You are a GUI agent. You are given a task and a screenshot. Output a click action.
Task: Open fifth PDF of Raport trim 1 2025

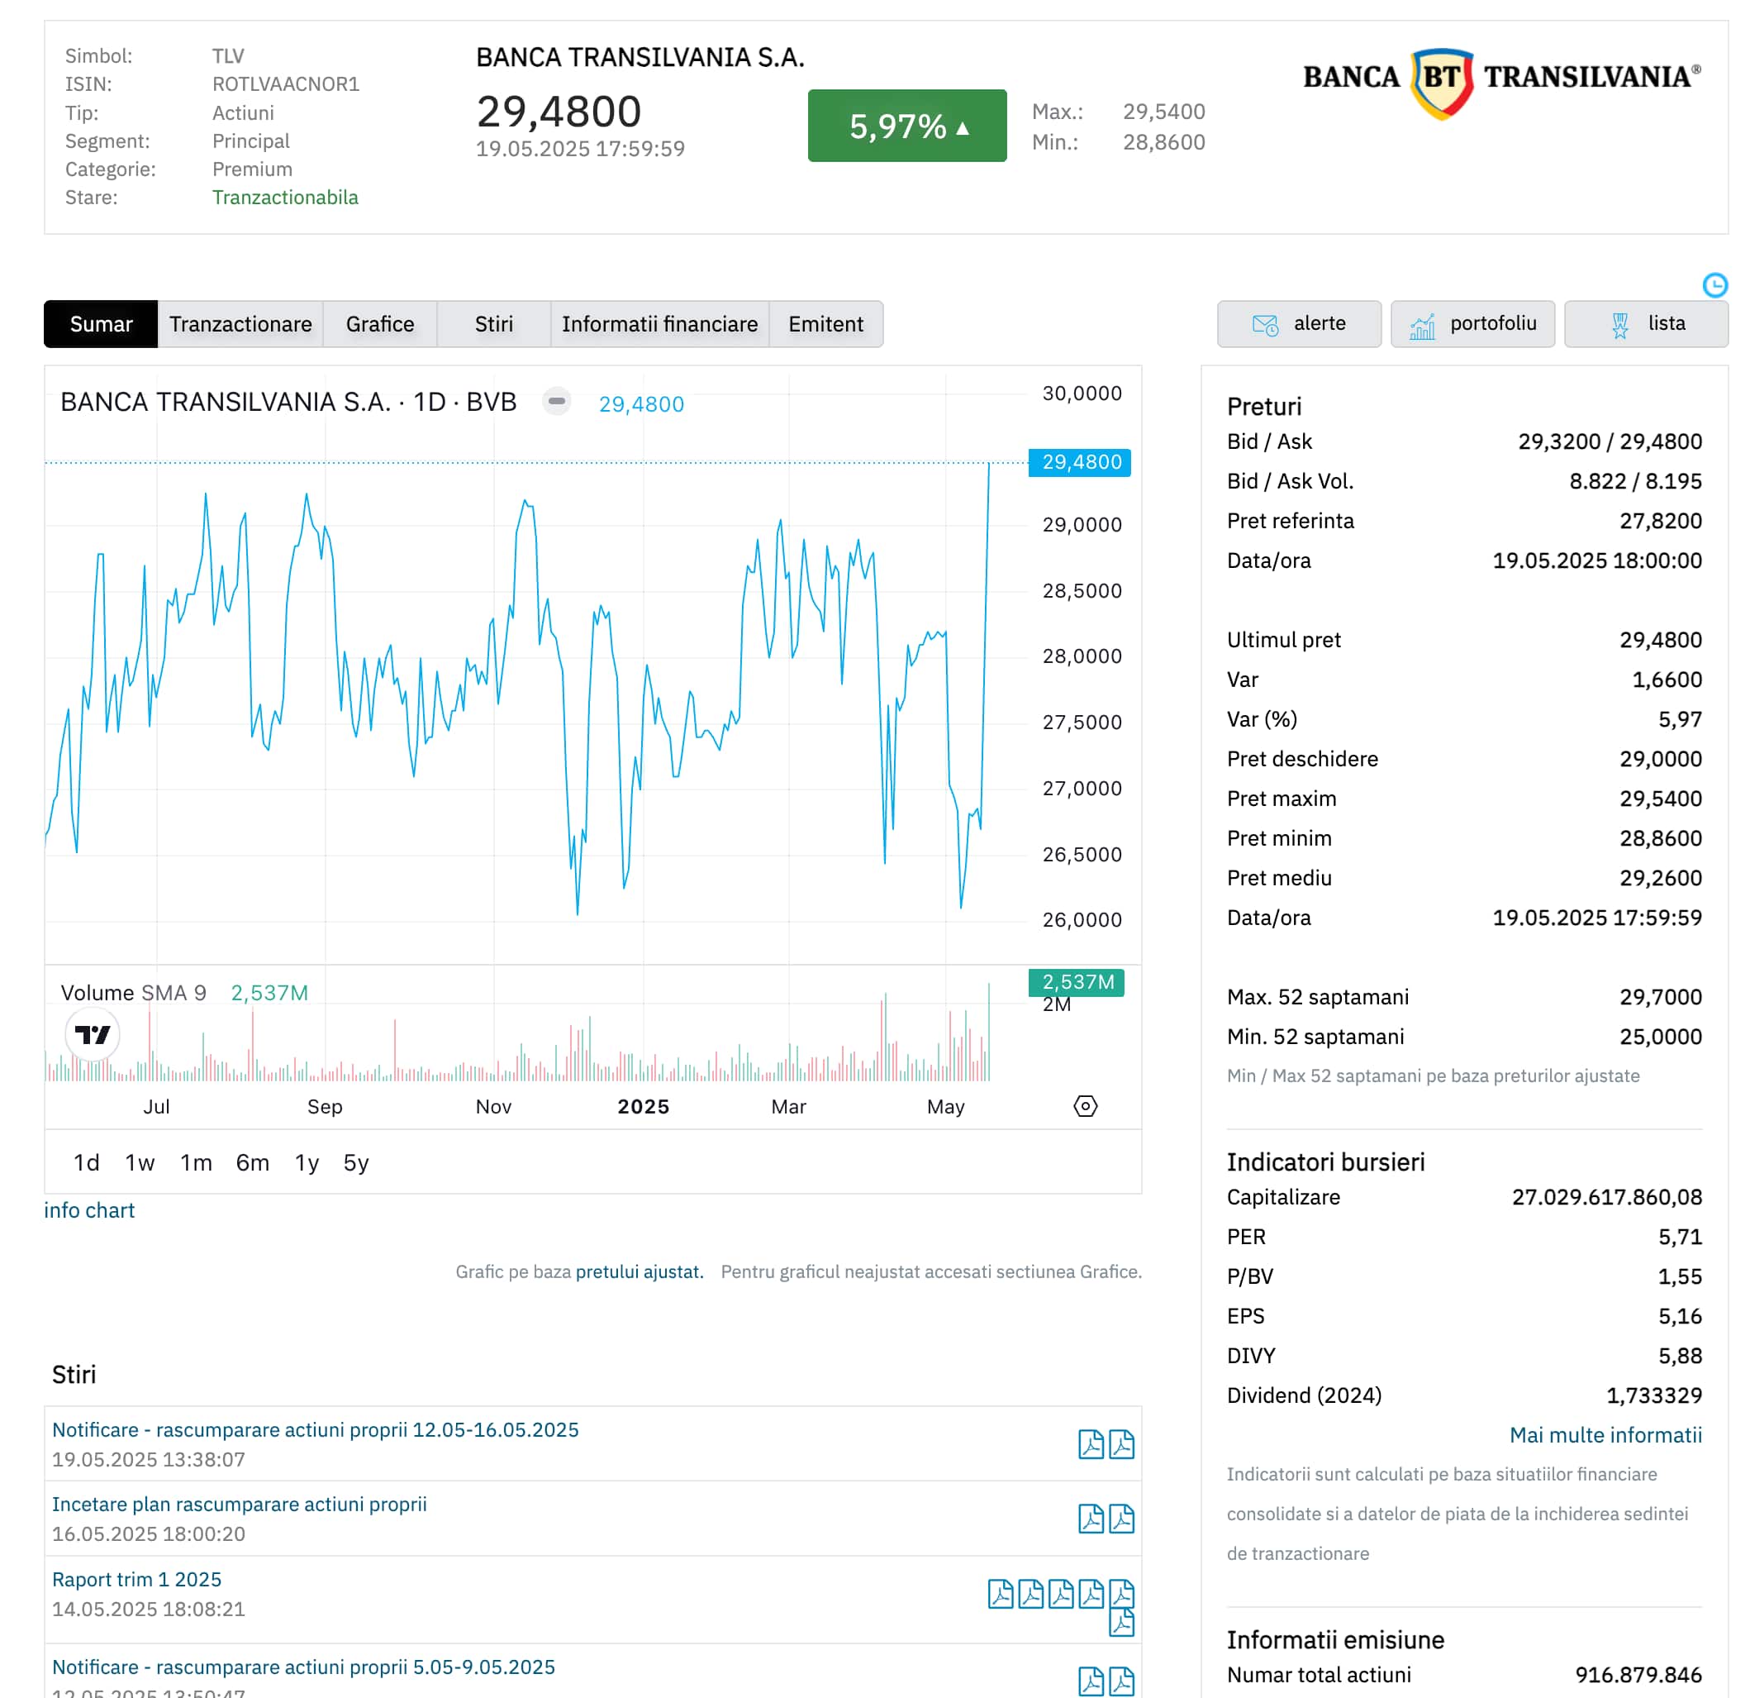pos(1121,1593)
